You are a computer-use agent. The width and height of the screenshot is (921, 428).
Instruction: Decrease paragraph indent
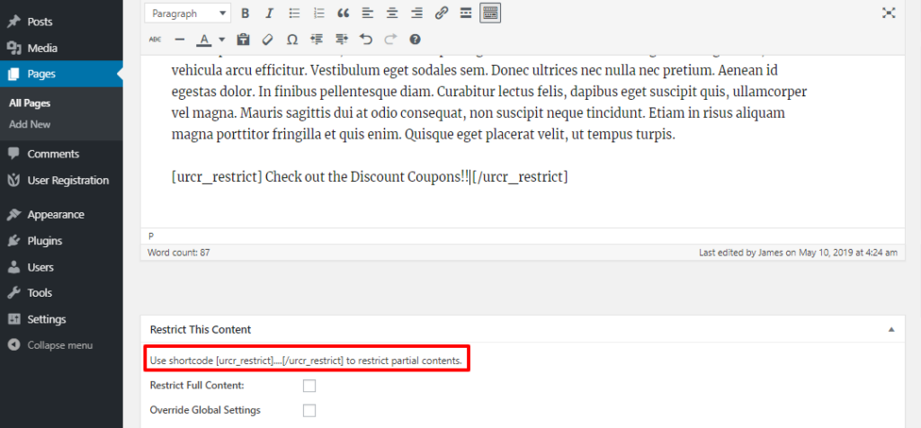tap(317, 40)
